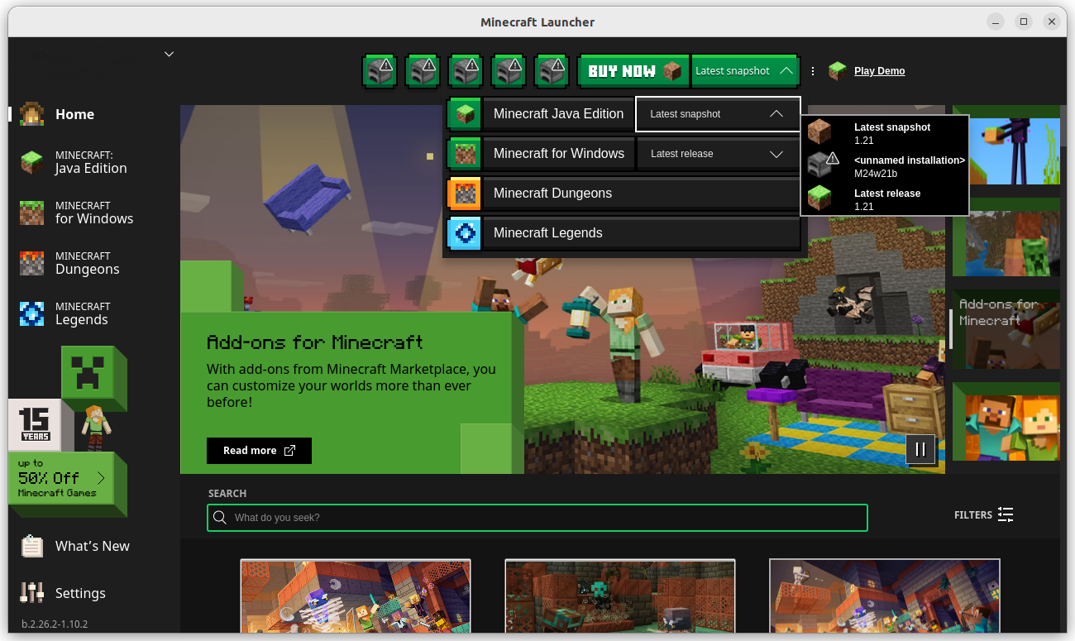The height and width of the screenshot is (641, 1075).
Task: Click the Java Edition grass block icon in the game list
Action: pyautogui.click(x=465, y=114)
